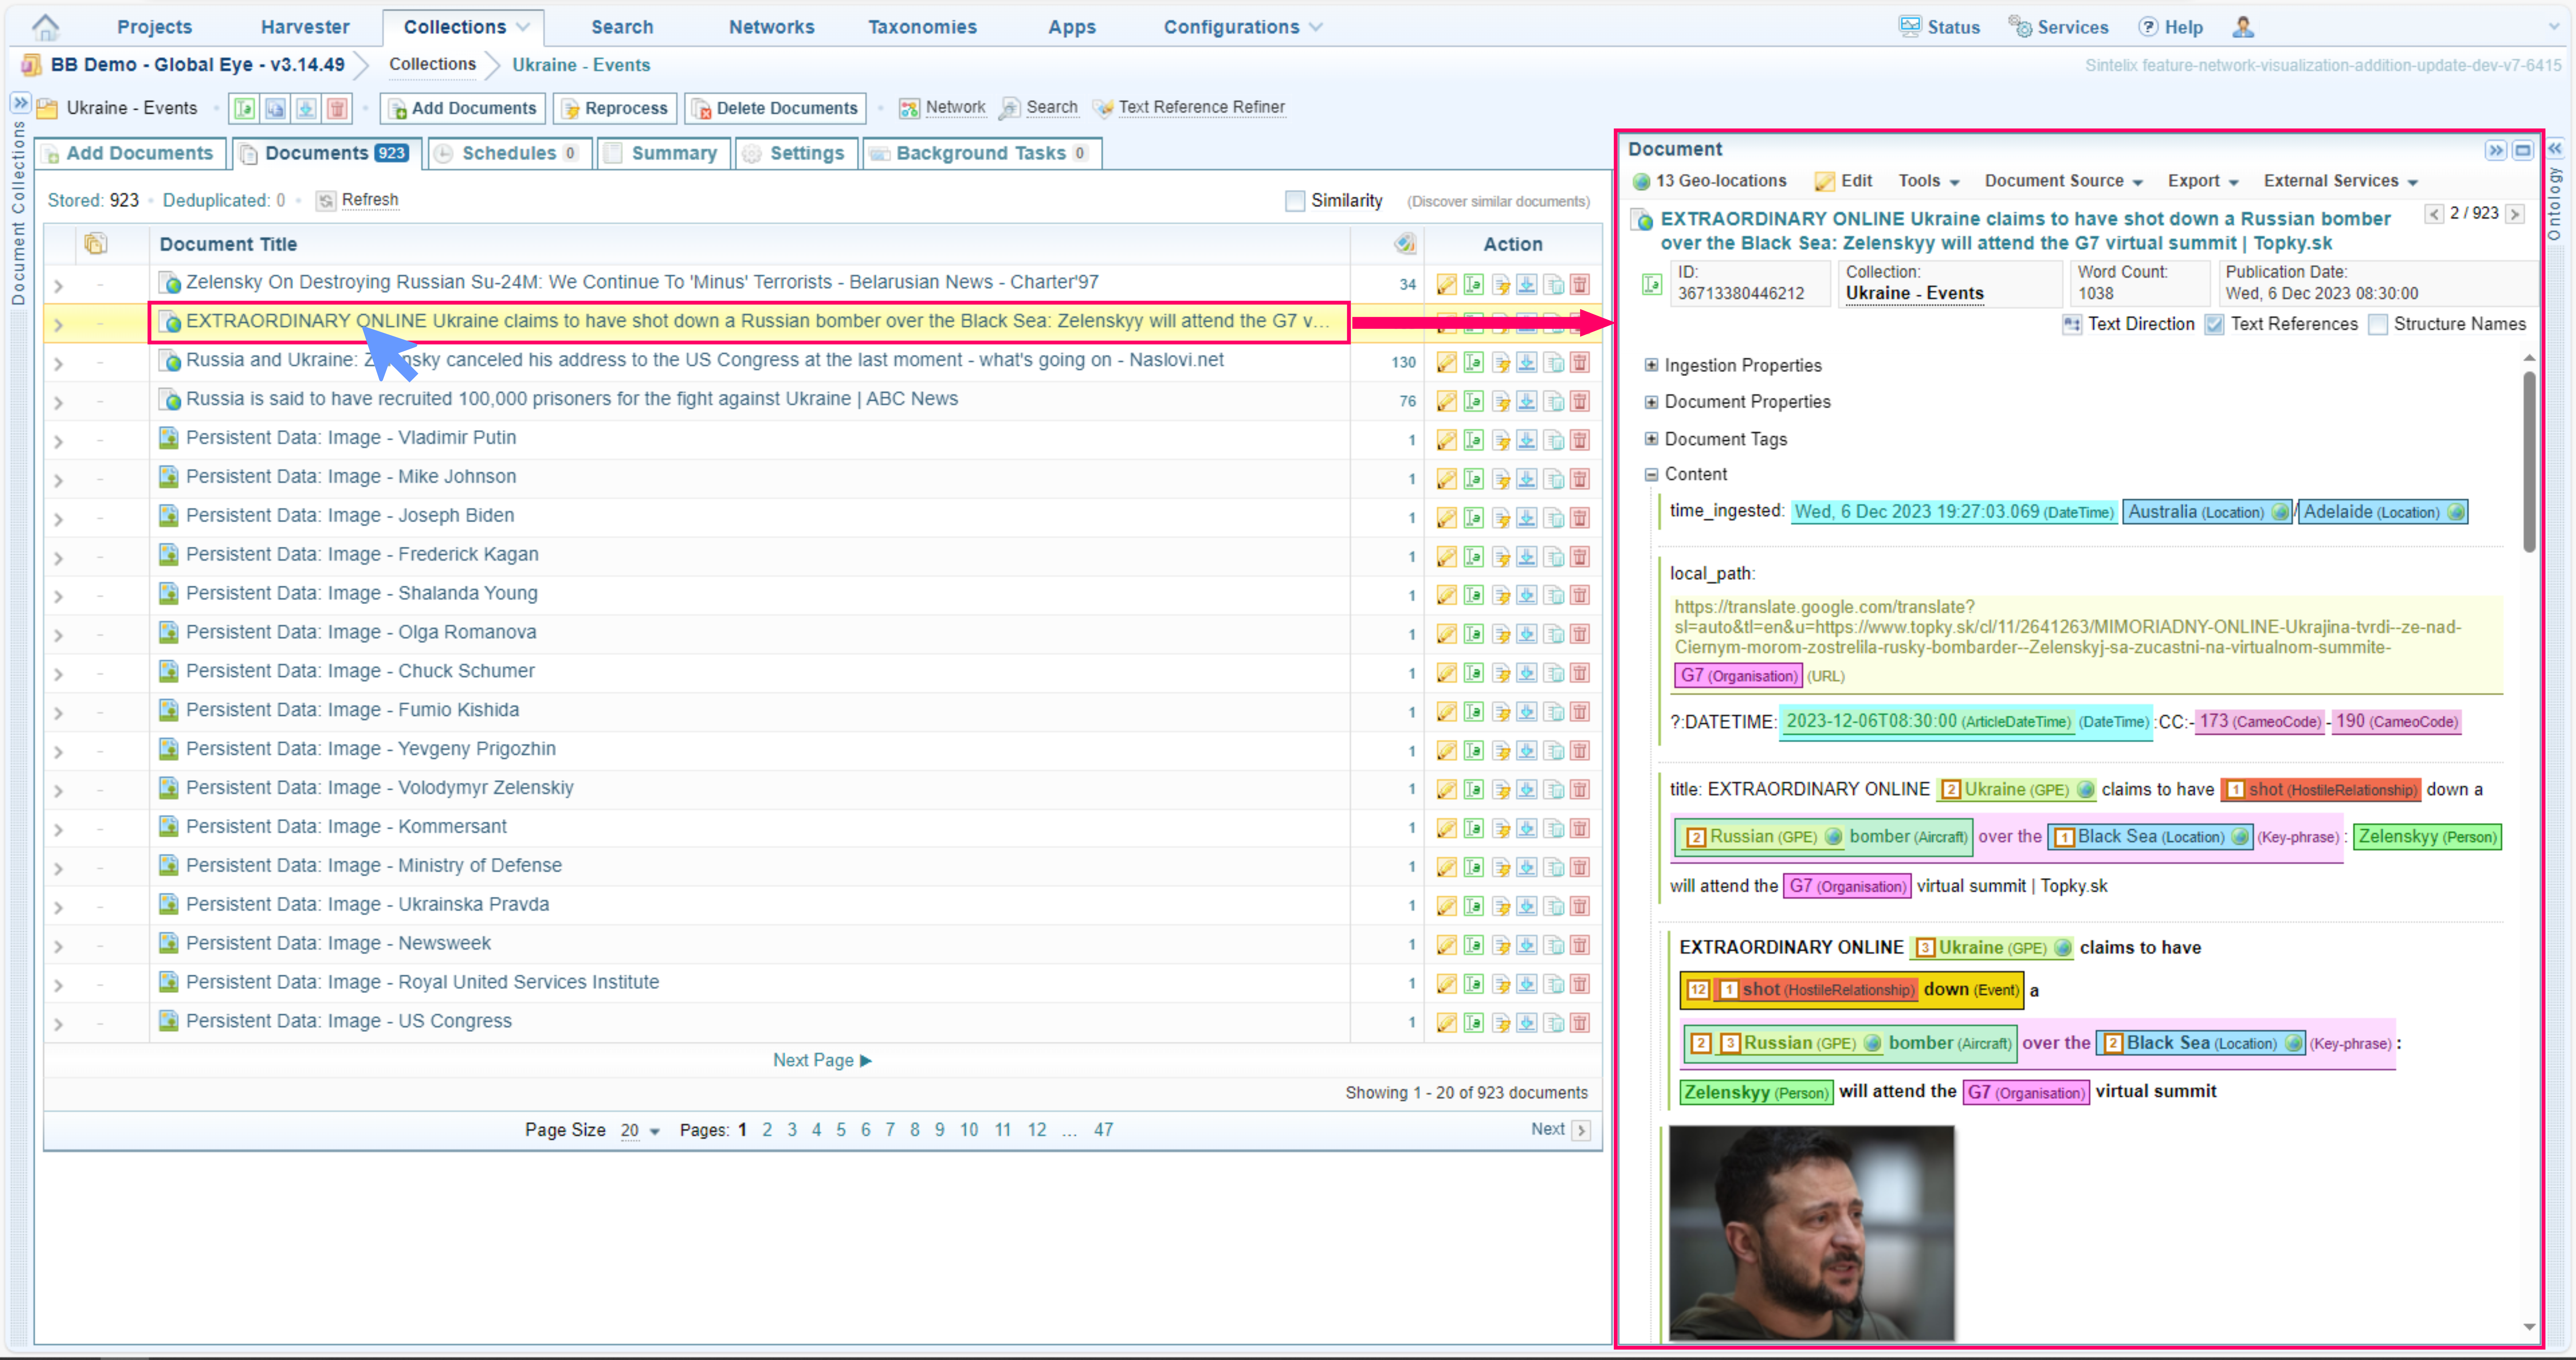
Task: Enable the Similarity checkbox
Action: (x=1295, y=201)
